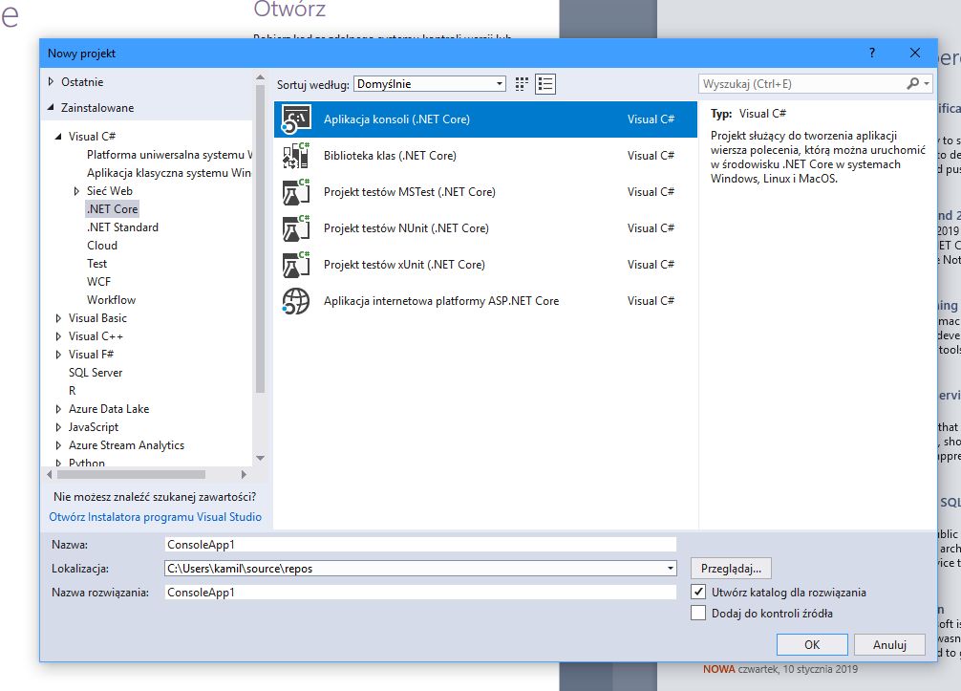
Task: Enable Dodaj do kontroli źródła checkbox
Action: [698, 613]
